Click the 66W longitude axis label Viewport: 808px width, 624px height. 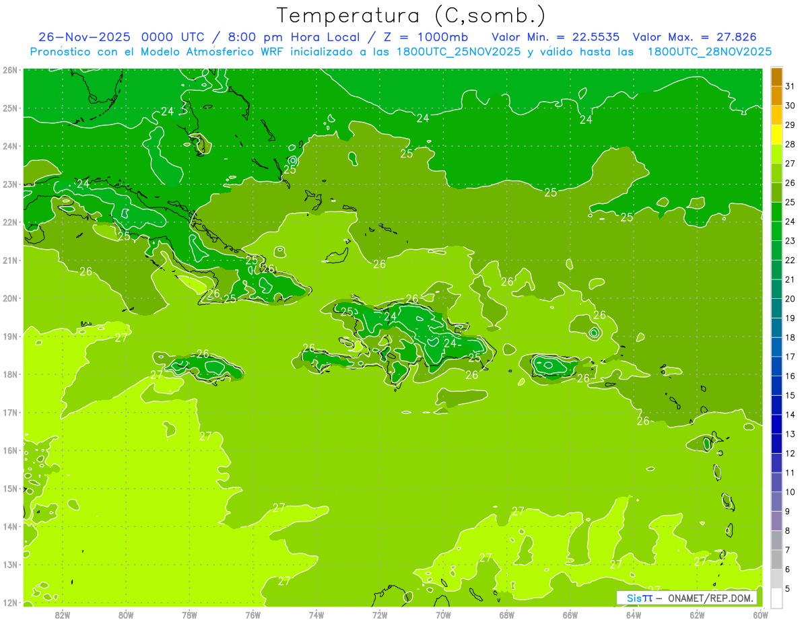click(x=570, y=614)
